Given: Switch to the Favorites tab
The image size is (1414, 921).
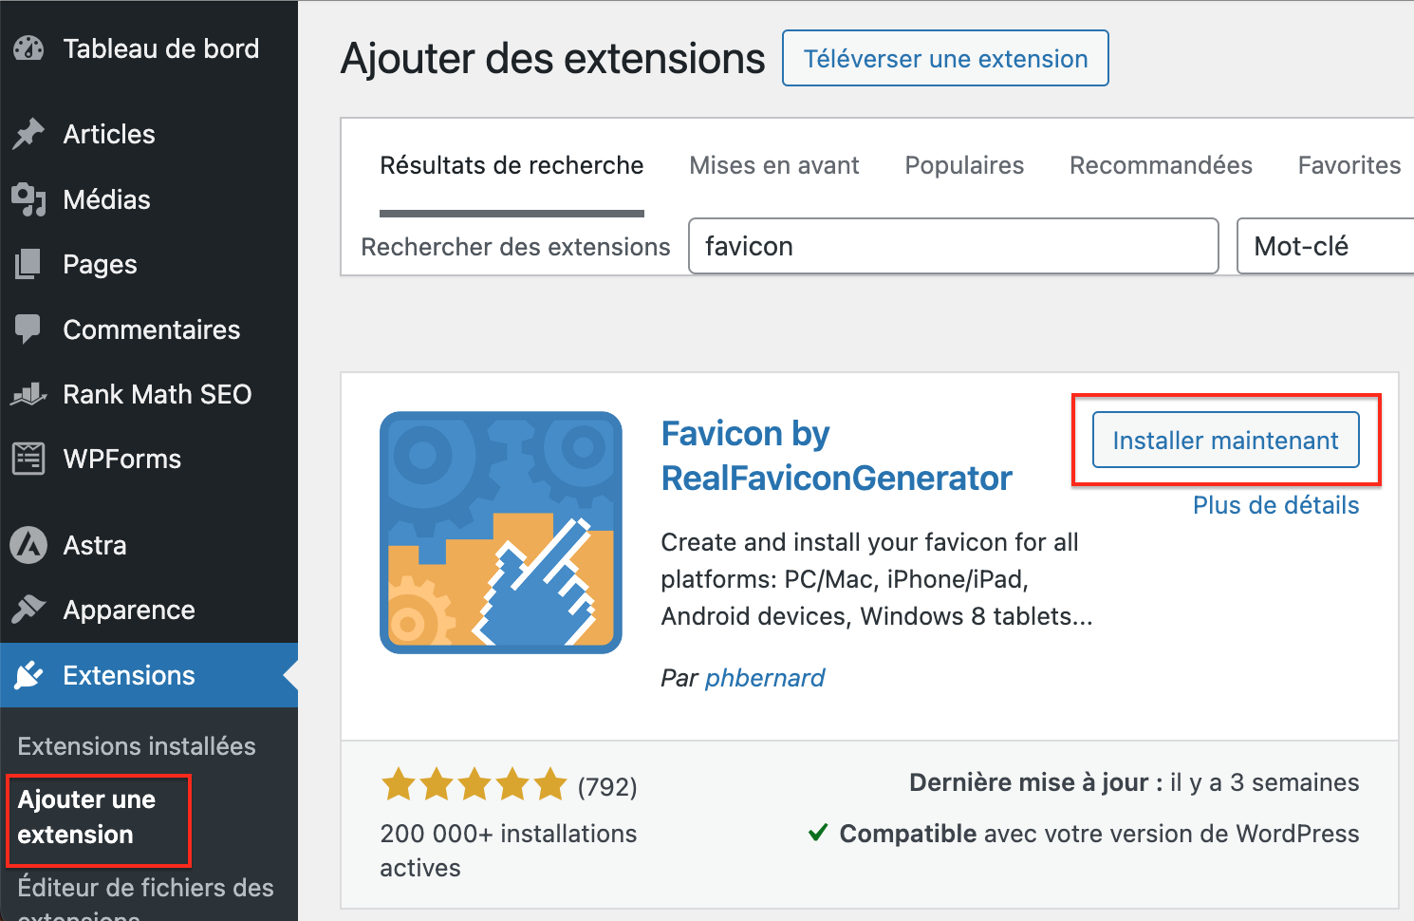Looking at the screenshot, I should click(1349, 165).
